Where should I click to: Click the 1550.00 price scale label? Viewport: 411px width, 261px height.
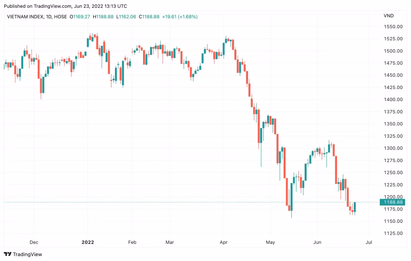393,27
